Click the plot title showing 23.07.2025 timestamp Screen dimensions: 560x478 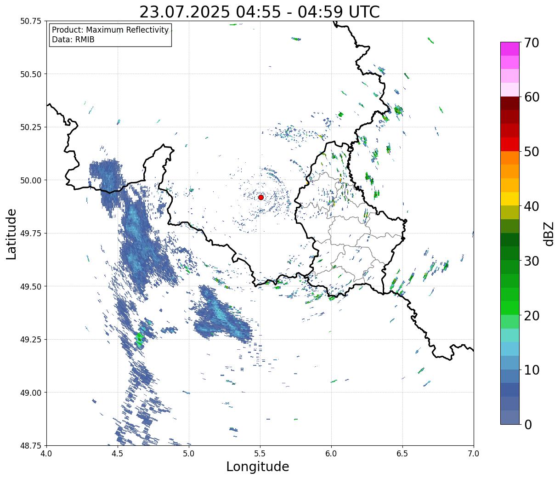coord(260,12)
